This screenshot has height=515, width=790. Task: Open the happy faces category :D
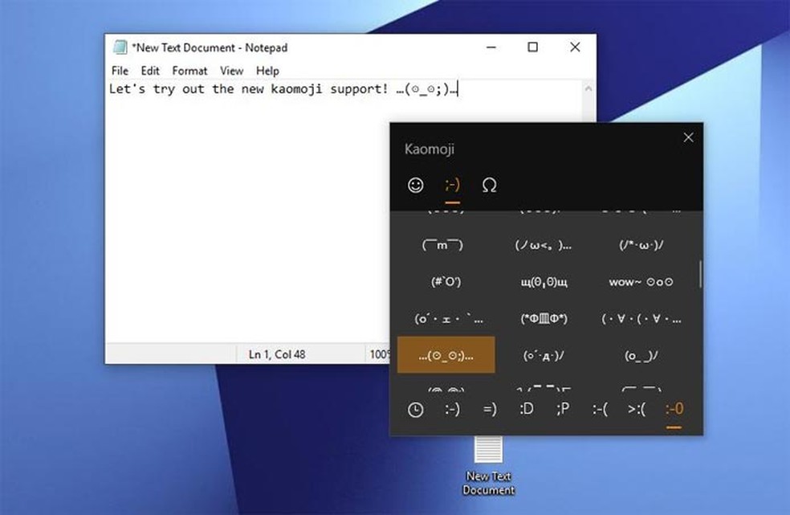coord(527,410)
